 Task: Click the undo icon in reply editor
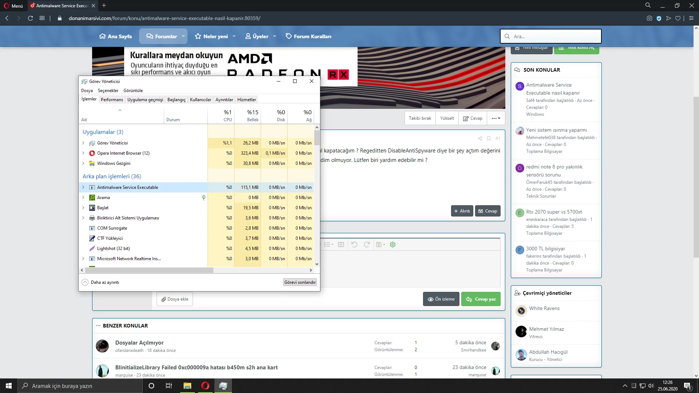[x=354, y=245]
